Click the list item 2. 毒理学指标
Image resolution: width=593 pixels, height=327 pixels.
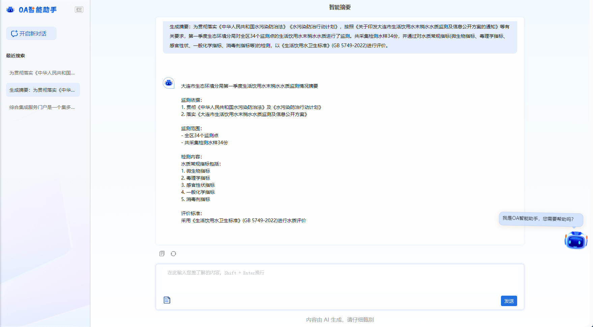click(x=196, y=178)
